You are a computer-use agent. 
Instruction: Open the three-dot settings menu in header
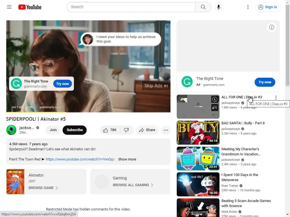(248, 7)
